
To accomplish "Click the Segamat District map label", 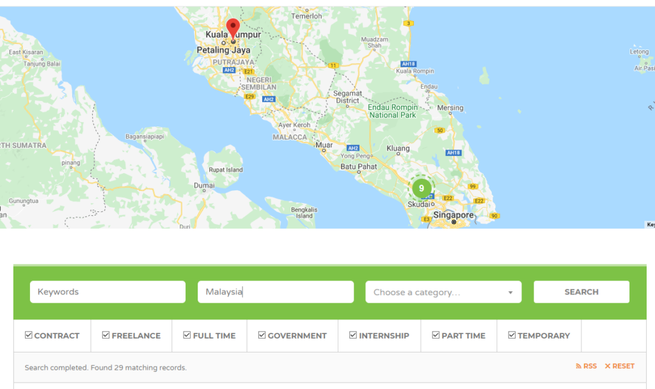I will coord(347,96).
